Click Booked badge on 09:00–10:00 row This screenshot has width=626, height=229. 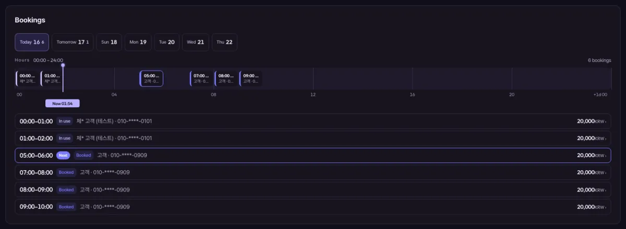coord(66,207)
